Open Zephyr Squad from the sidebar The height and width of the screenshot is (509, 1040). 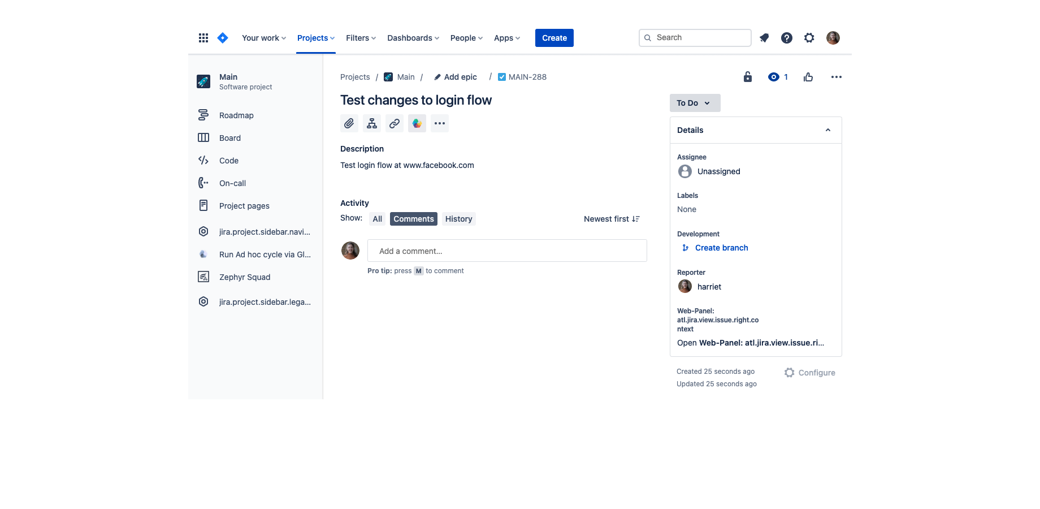click(244, 277)
